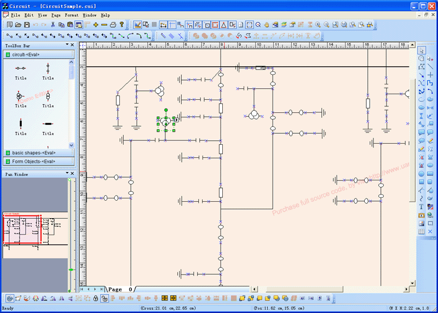The width and height of the screenshot is (438, 313).
Task: Open the Window menu
Action: (x=89, y=15)
